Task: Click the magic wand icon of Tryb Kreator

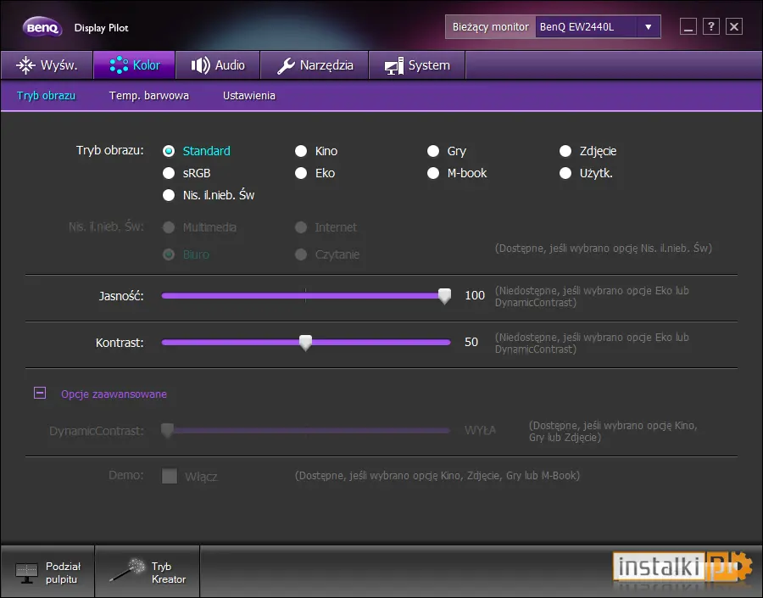Action: (127, 570)
